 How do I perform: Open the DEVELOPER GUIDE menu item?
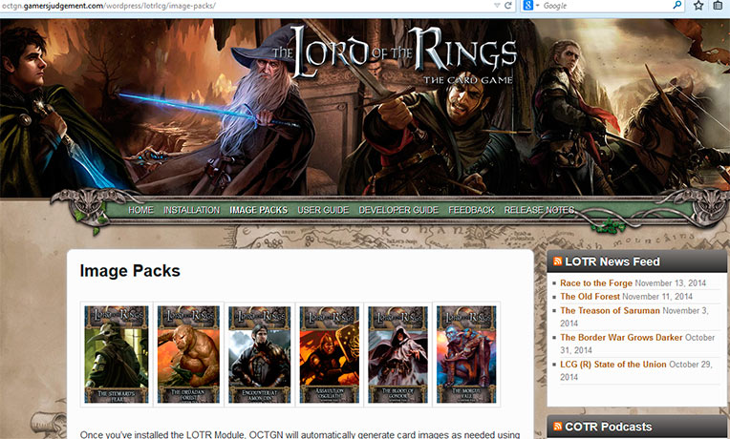pyautogui.click(x=398, y=210)
